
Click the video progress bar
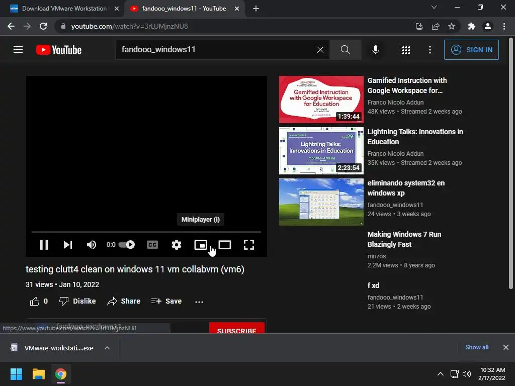click(x=146, y=232)
